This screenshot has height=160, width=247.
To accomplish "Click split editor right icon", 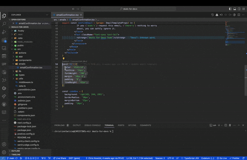I will coord(239,15).
